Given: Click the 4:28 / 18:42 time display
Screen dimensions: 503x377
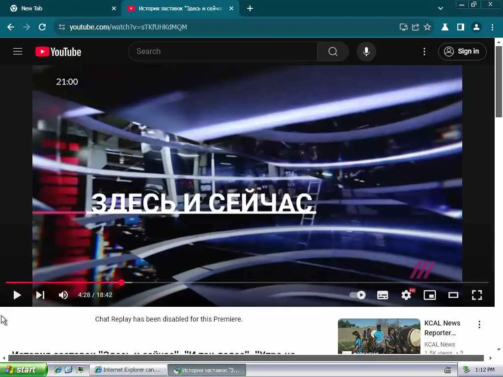Looking at the screenshot, I should (x=95, y=295).
